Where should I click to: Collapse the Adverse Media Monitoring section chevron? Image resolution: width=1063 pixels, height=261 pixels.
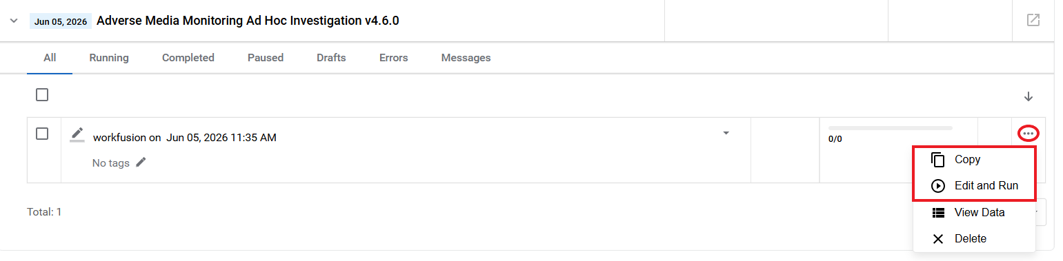(13, 21)
